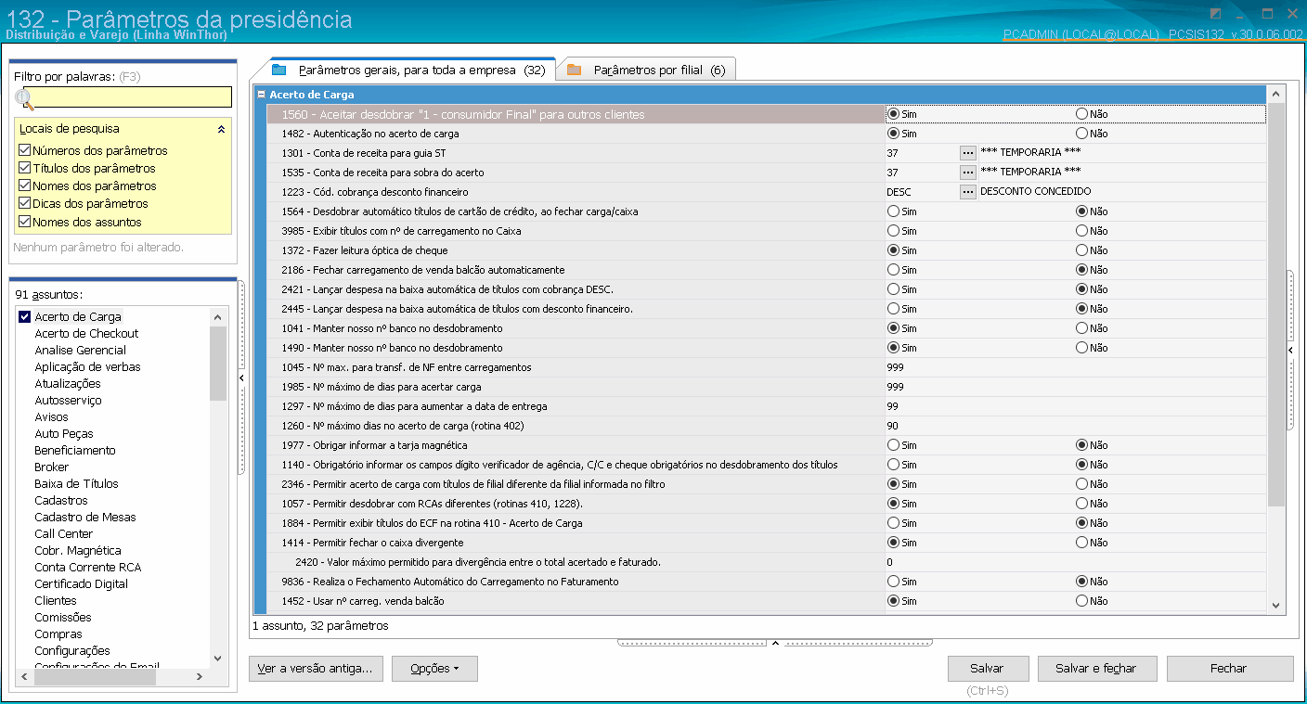Click the Fechar button
This screenshot has height=704, width=1307.
click(x=1229, y=669)
